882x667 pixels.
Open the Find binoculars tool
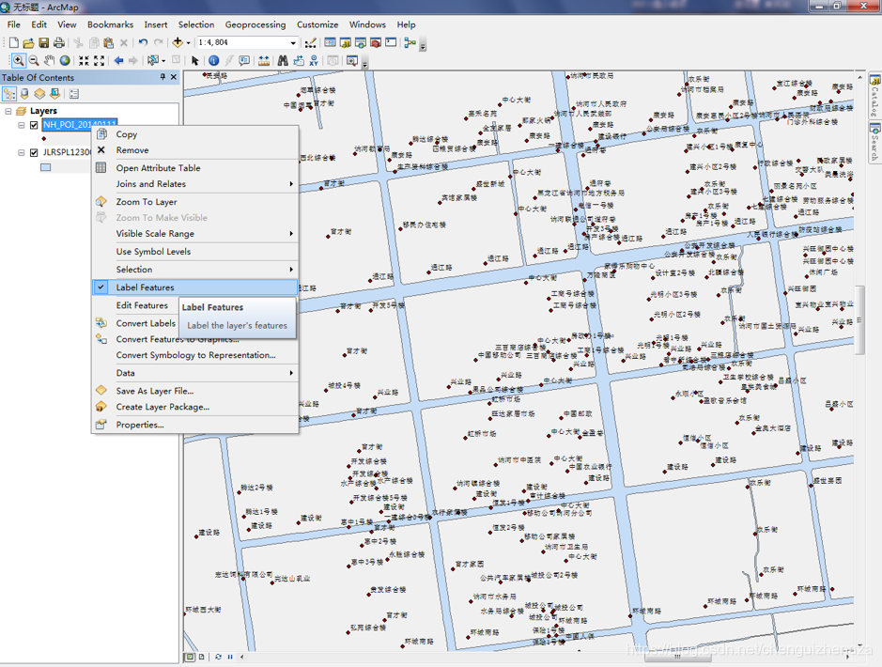(x=283, y=61)
